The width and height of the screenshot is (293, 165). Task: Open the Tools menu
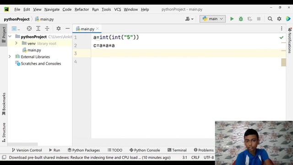click(106, 9)
